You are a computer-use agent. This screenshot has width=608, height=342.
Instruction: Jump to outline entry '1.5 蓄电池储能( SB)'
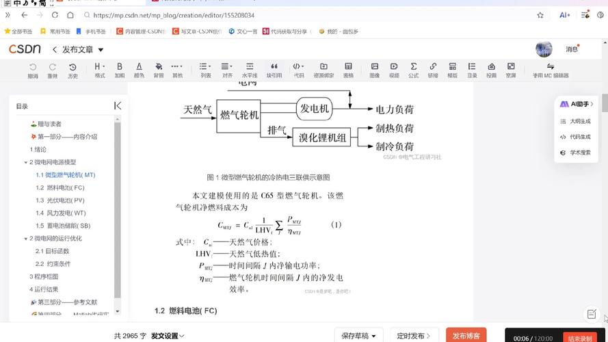[63, 226]
